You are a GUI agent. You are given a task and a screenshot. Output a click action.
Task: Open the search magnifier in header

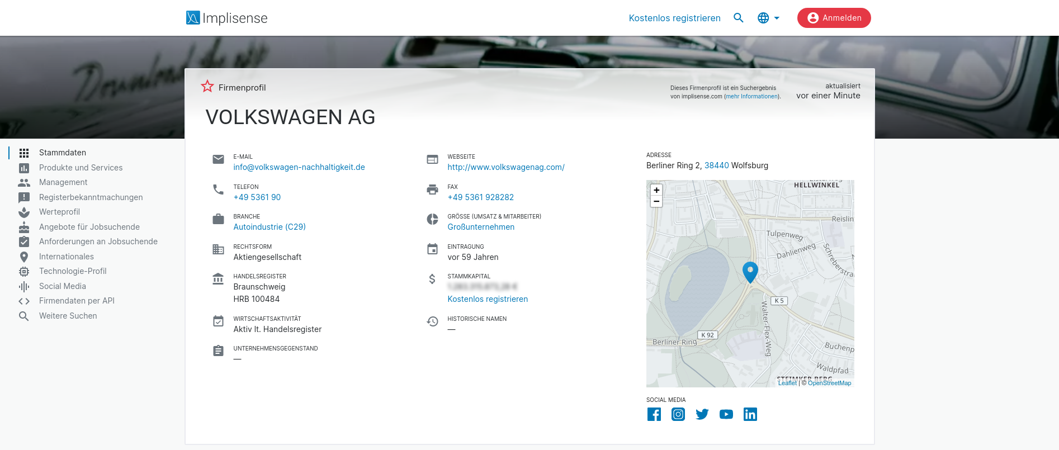point(738,18)
